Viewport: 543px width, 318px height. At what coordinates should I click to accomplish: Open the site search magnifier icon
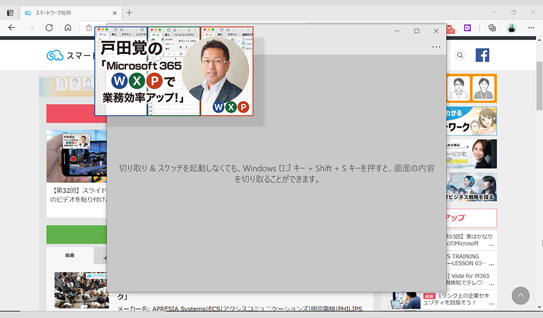460,55
